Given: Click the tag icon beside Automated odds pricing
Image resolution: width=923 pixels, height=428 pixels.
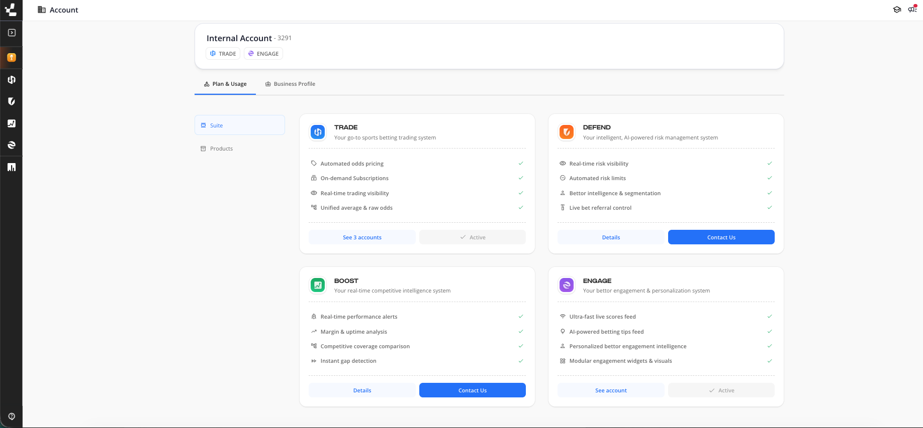Looking at the screenshot, I should pos(314,163).
